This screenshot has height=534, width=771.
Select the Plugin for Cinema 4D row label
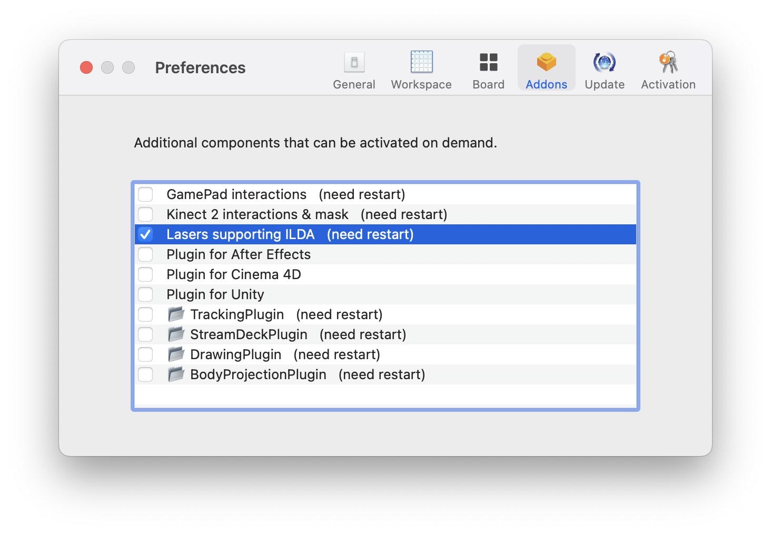[x=233, y=274]
